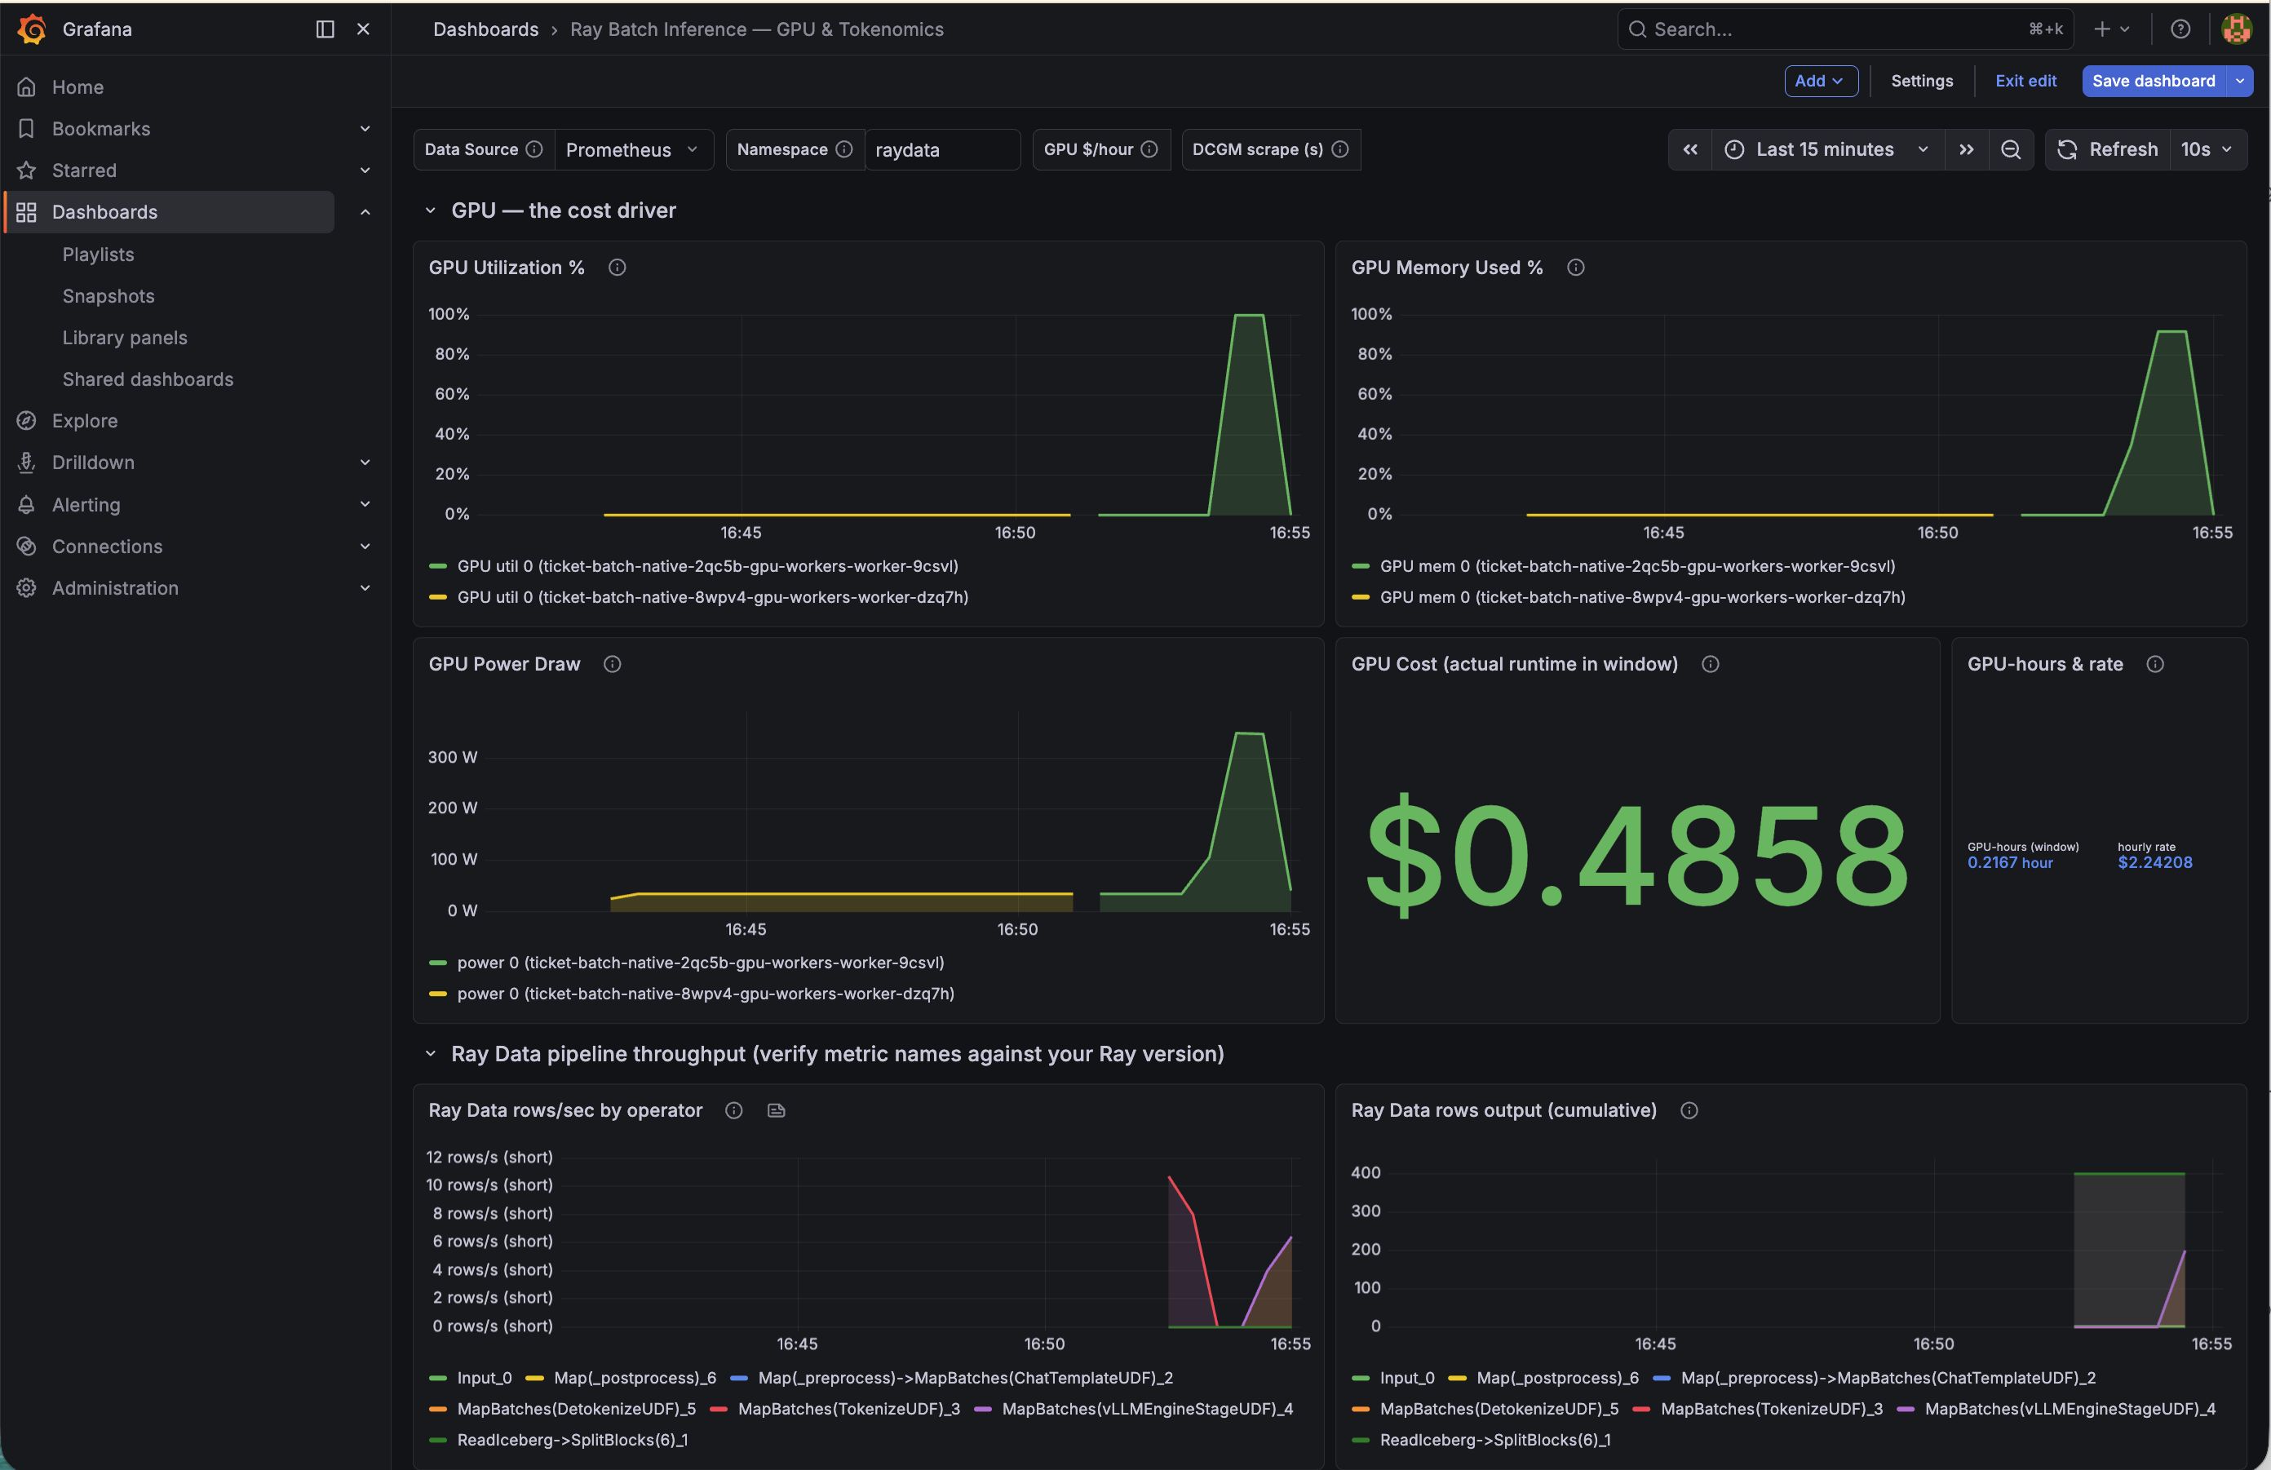Viewport: 2271px width, 1470px height.
Task: Click the Connections icon in sidebar
Action: [x=27, y=547]
